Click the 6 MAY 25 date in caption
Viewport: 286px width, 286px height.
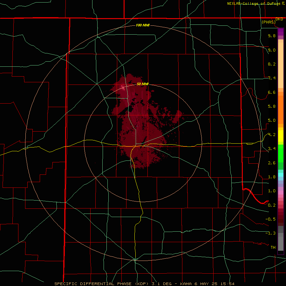[x=206, y=284]
